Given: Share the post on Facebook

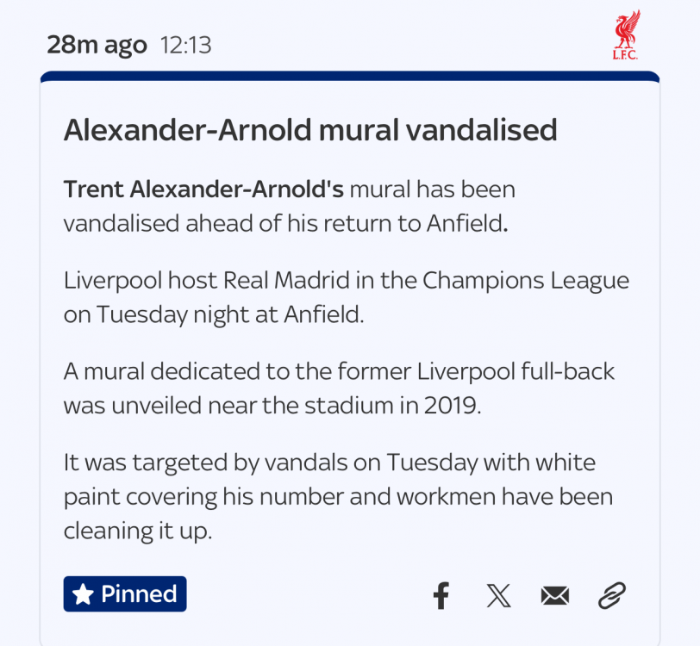Looking at the screenshot, I should point(441,595).
